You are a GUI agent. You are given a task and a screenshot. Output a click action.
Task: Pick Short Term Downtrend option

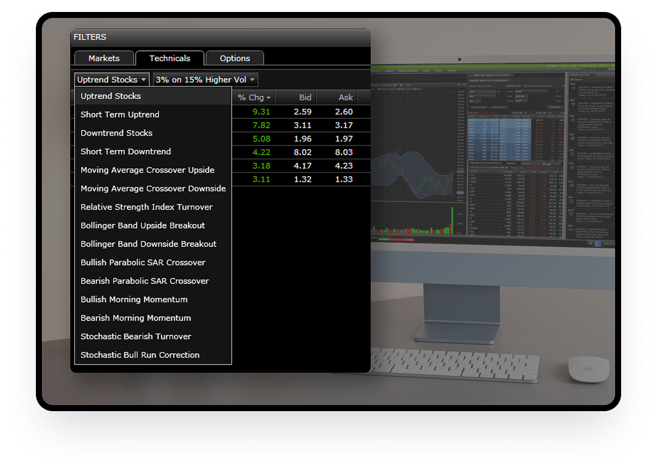click(x=126, y=152)
